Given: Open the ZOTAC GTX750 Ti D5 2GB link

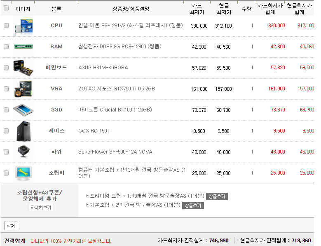Looking at the screenshot, I should coord(117,89).
